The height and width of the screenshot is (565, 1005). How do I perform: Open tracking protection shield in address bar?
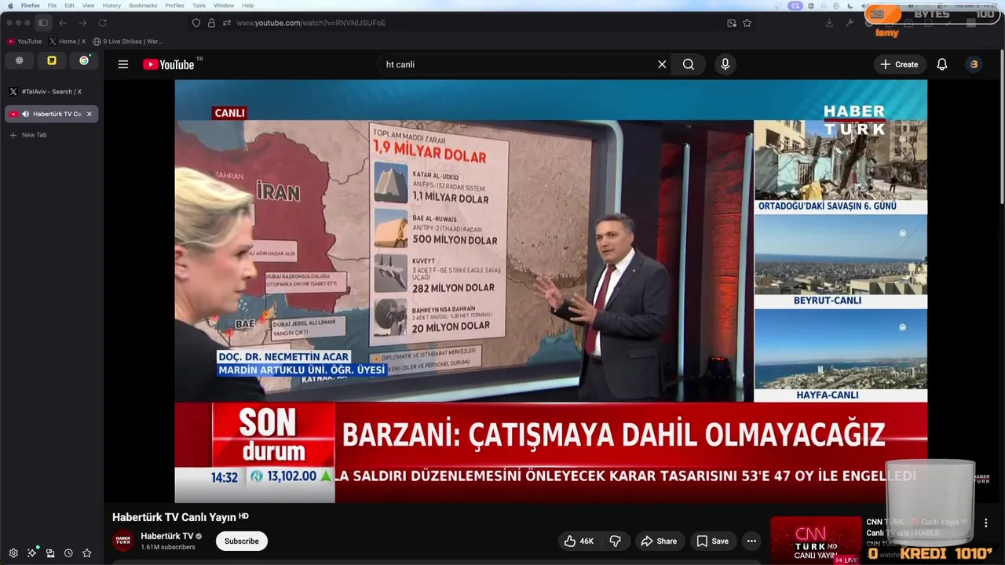click(x=196, y=23)
